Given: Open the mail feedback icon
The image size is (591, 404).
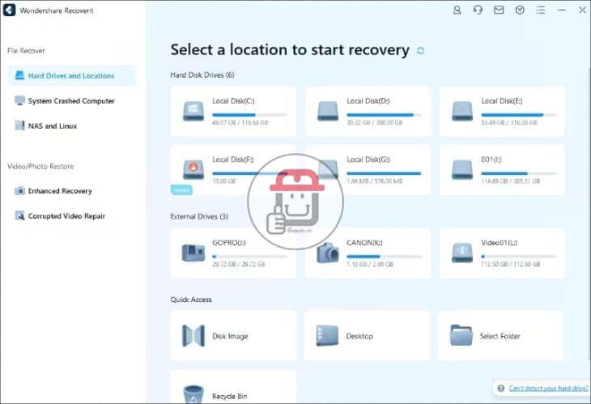Looking at the screenshot, I should [x=499, y=10].
